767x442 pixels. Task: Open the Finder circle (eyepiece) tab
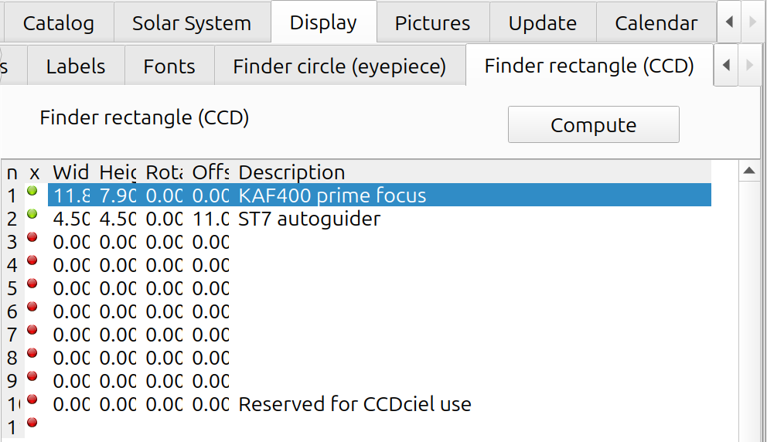[x=339, y=66]
